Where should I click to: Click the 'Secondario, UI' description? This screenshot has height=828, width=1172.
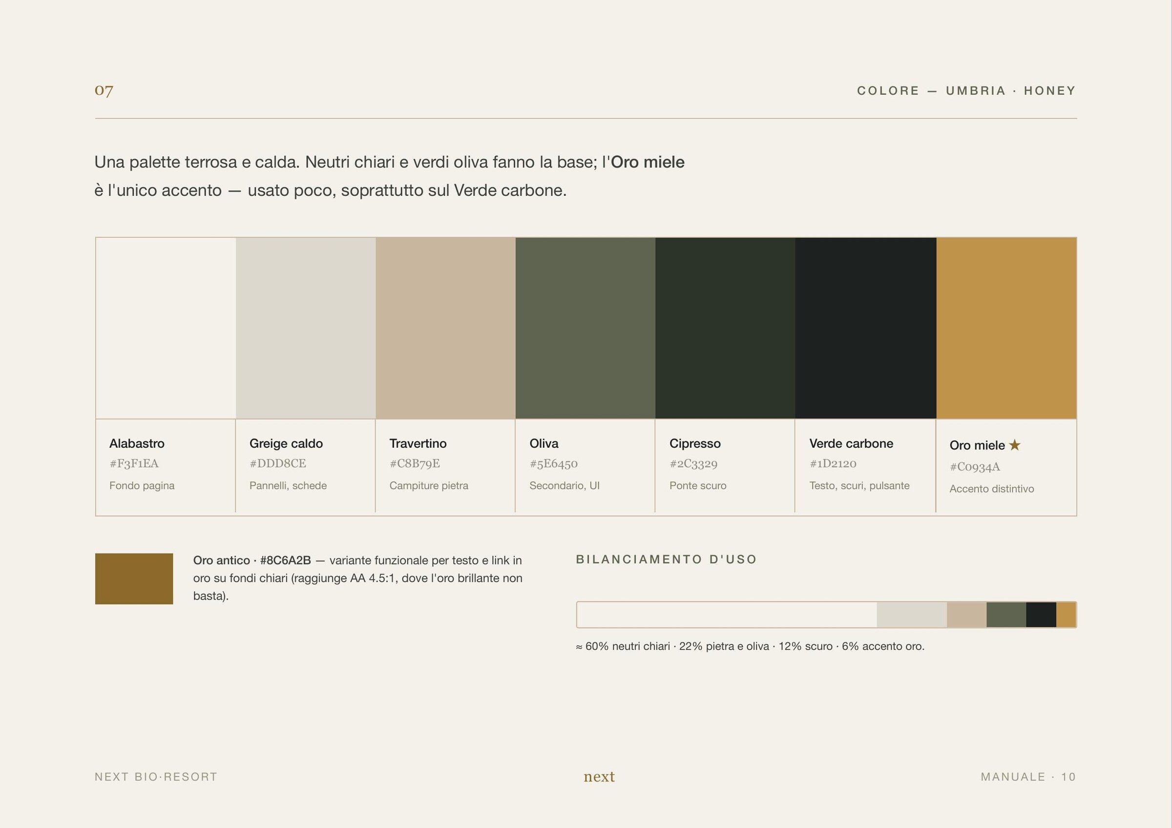point(565,486)
